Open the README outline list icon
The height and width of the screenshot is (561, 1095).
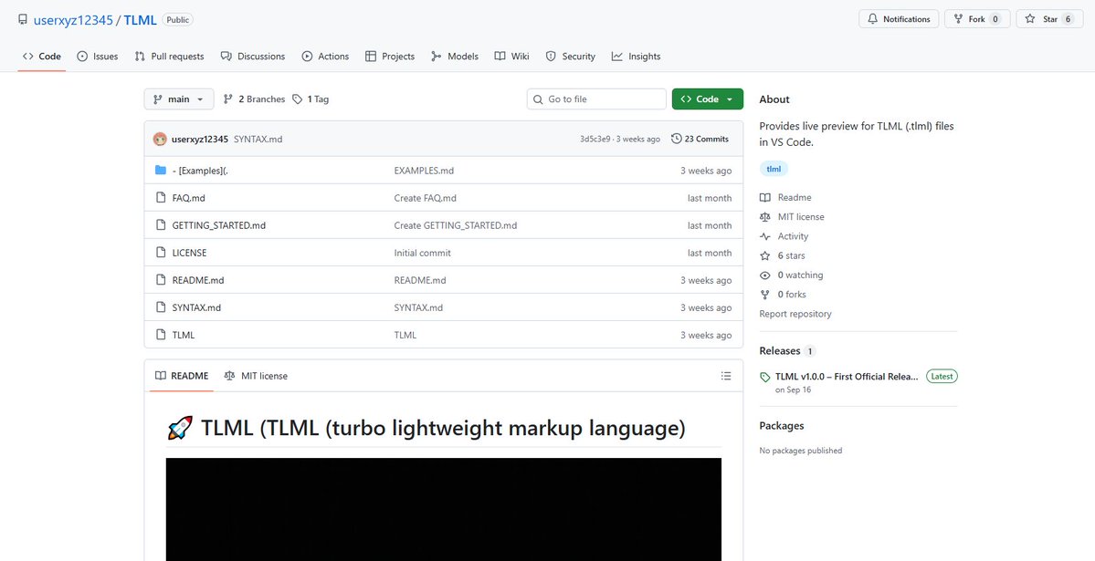click(726, 376)
